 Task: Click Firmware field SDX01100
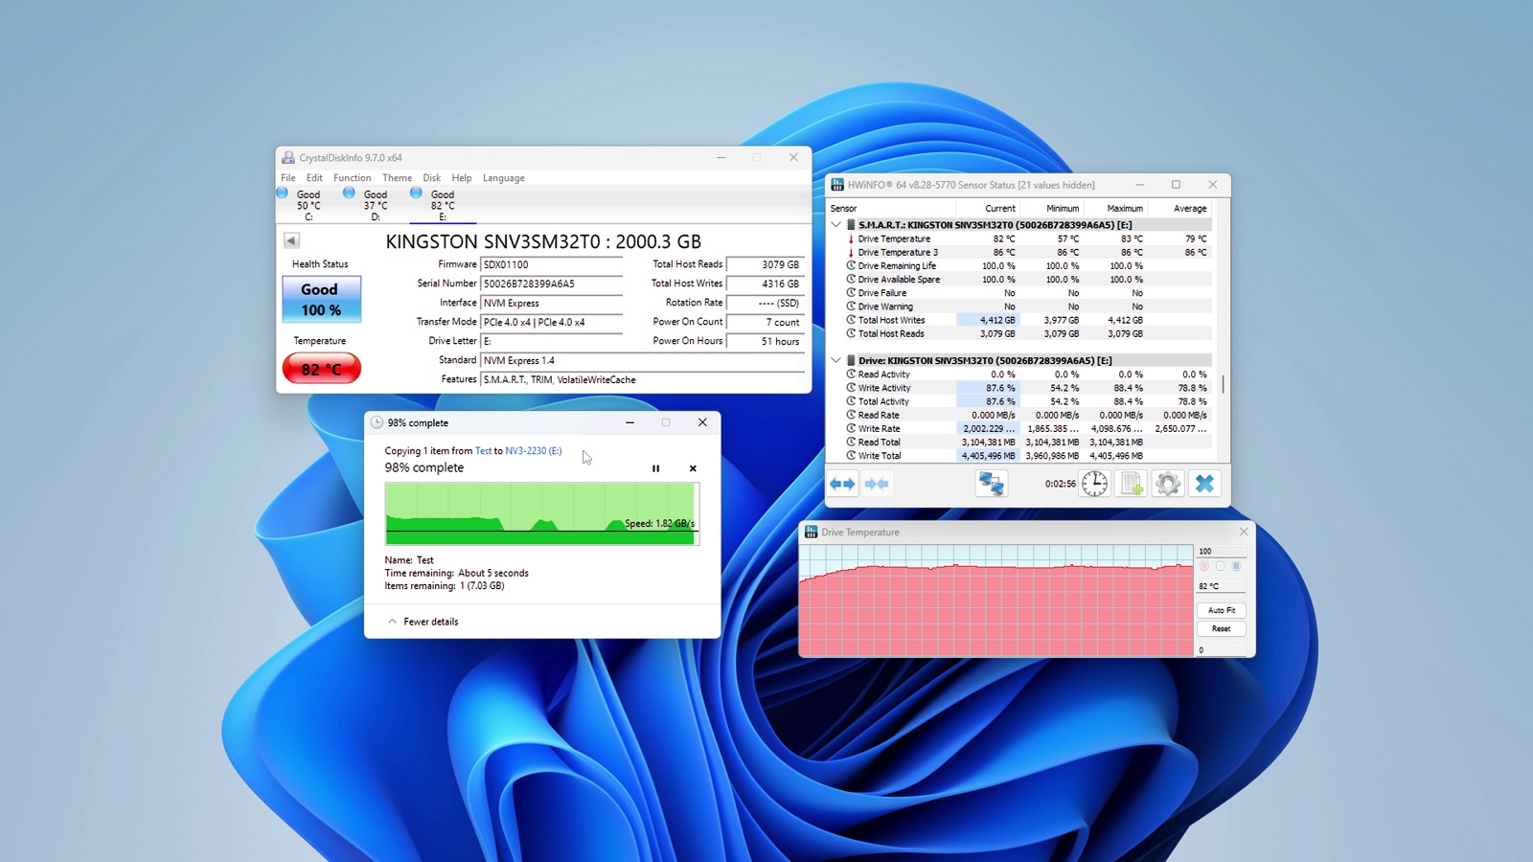[x=551, y=264]
